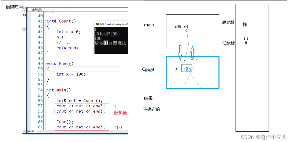Open the (全局范围) scope dropdown
Screen dimensions: 291x142
(x=78, y=9)
